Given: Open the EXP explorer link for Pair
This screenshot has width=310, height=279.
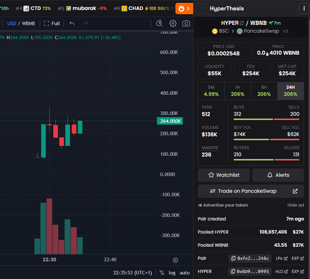Looking at the screenshot, I should 298,258.
